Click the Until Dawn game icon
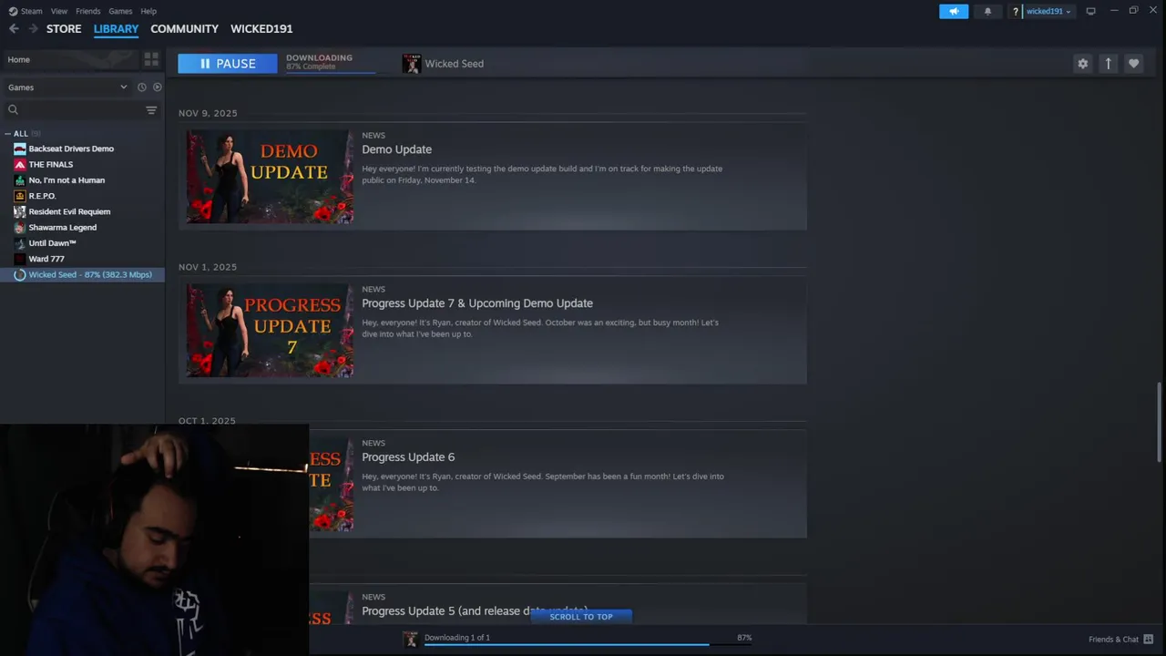 click(x=19, y=243)
